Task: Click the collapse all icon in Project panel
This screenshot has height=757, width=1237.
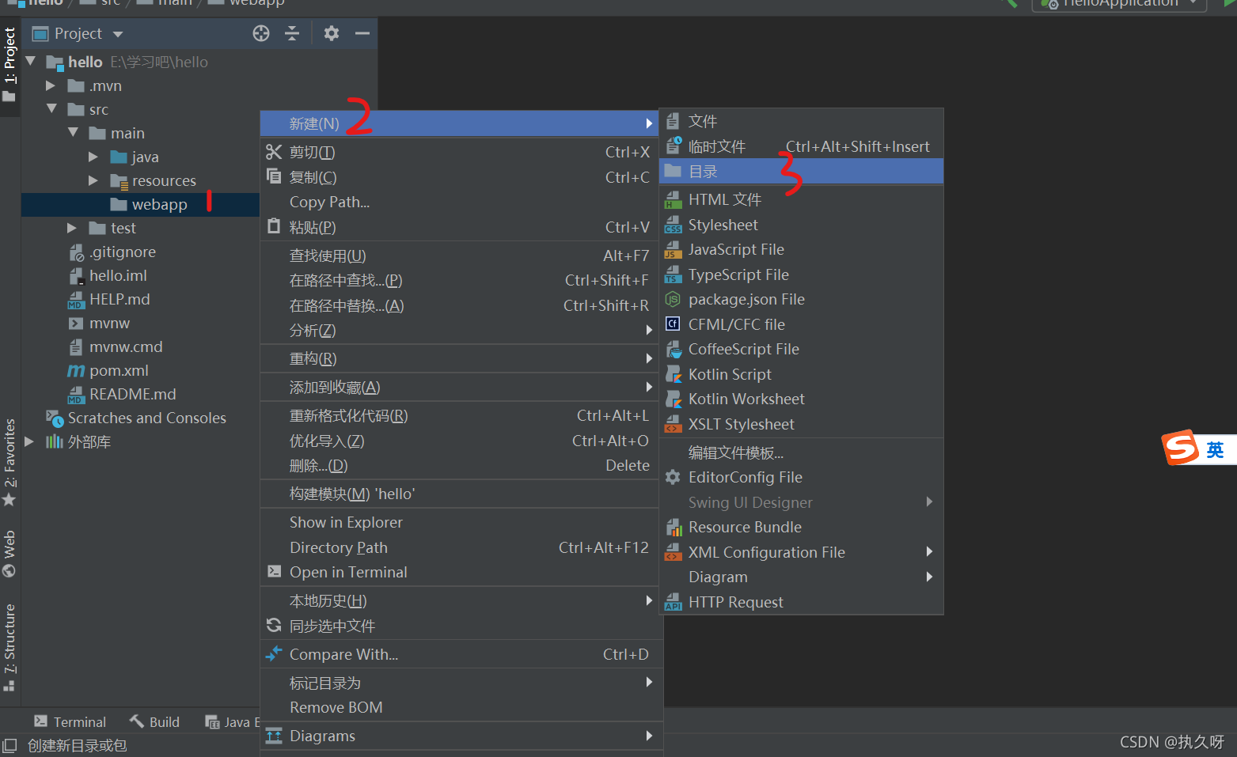Action: [292, 33]
